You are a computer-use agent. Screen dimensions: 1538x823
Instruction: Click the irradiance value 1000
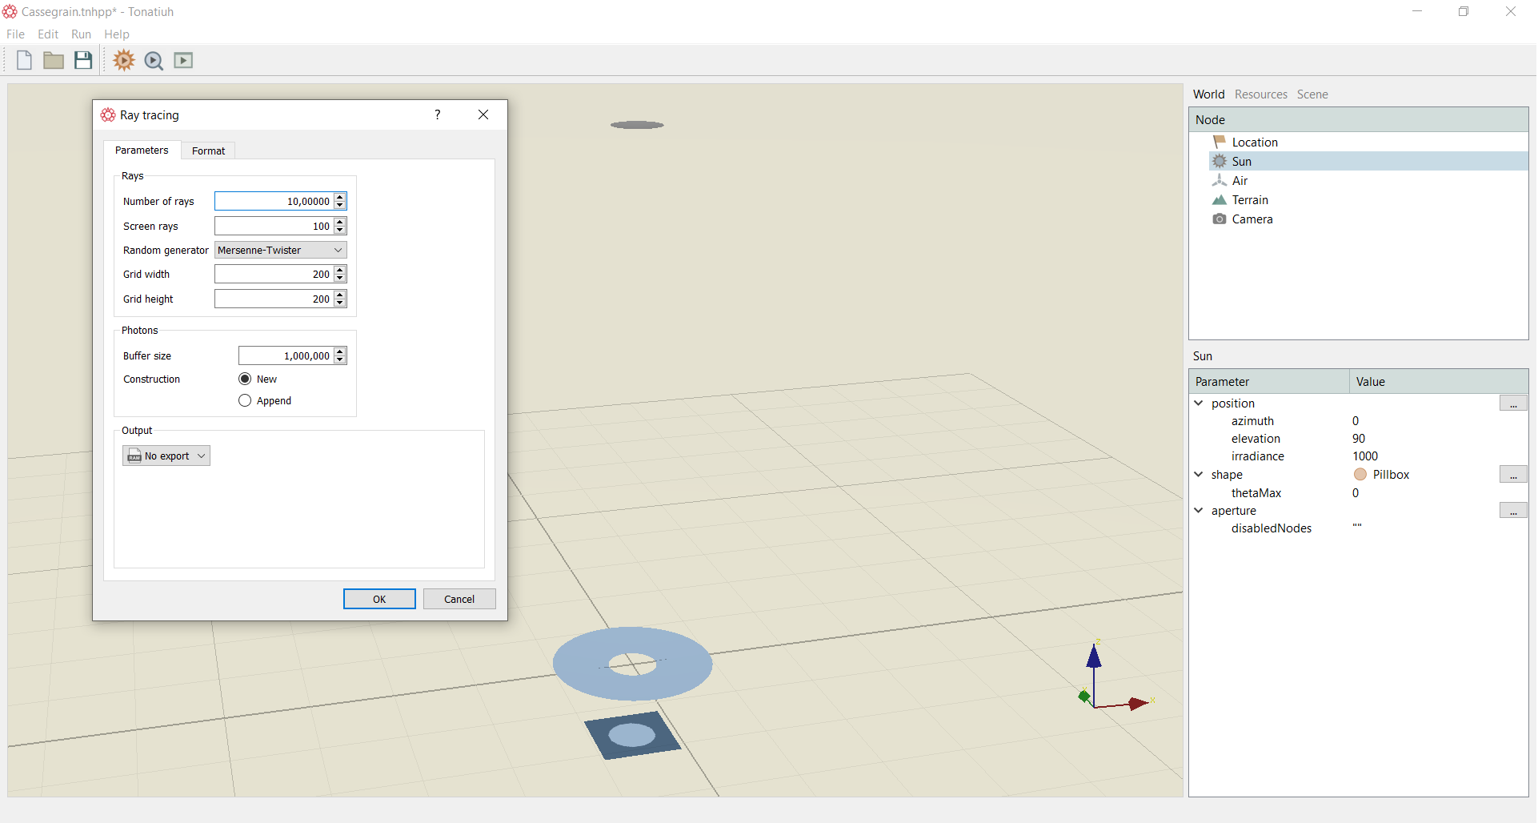tap(1365, 456)
